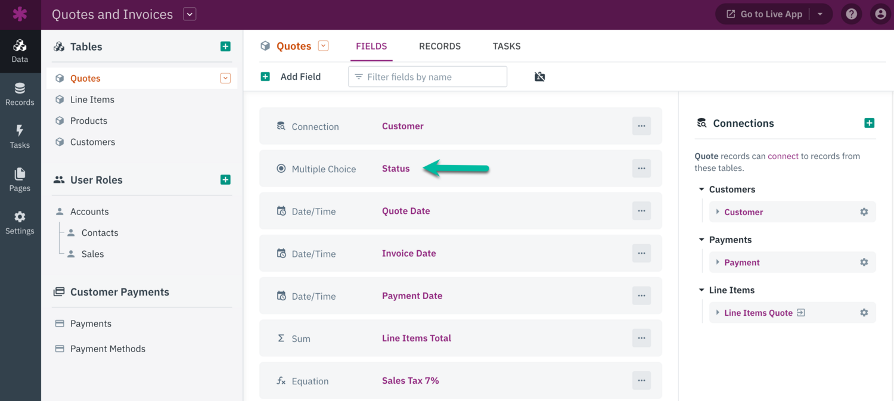The width and height of the screenshot is (894, 401).
Task: Open settings gear for Payment connection
Action: pyautogui.click(x=864, y=262)
